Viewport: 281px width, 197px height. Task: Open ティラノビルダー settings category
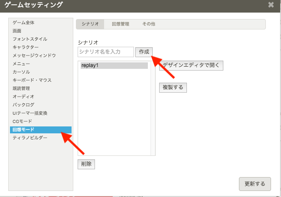point(30,138)
